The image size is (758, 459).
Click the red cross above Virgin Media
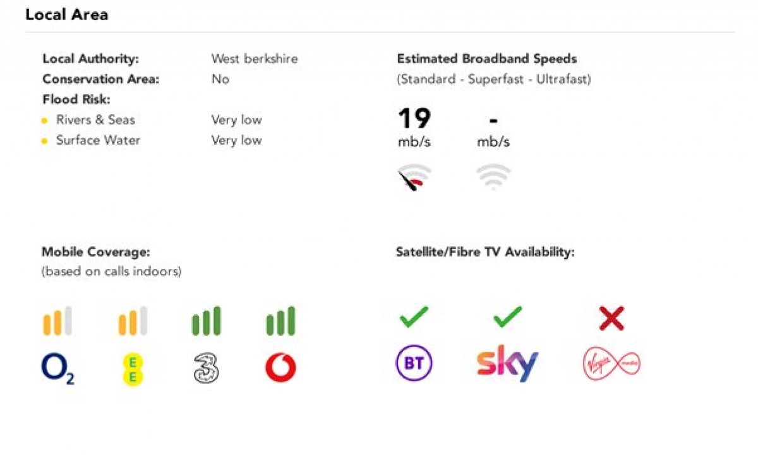[611, 318]
